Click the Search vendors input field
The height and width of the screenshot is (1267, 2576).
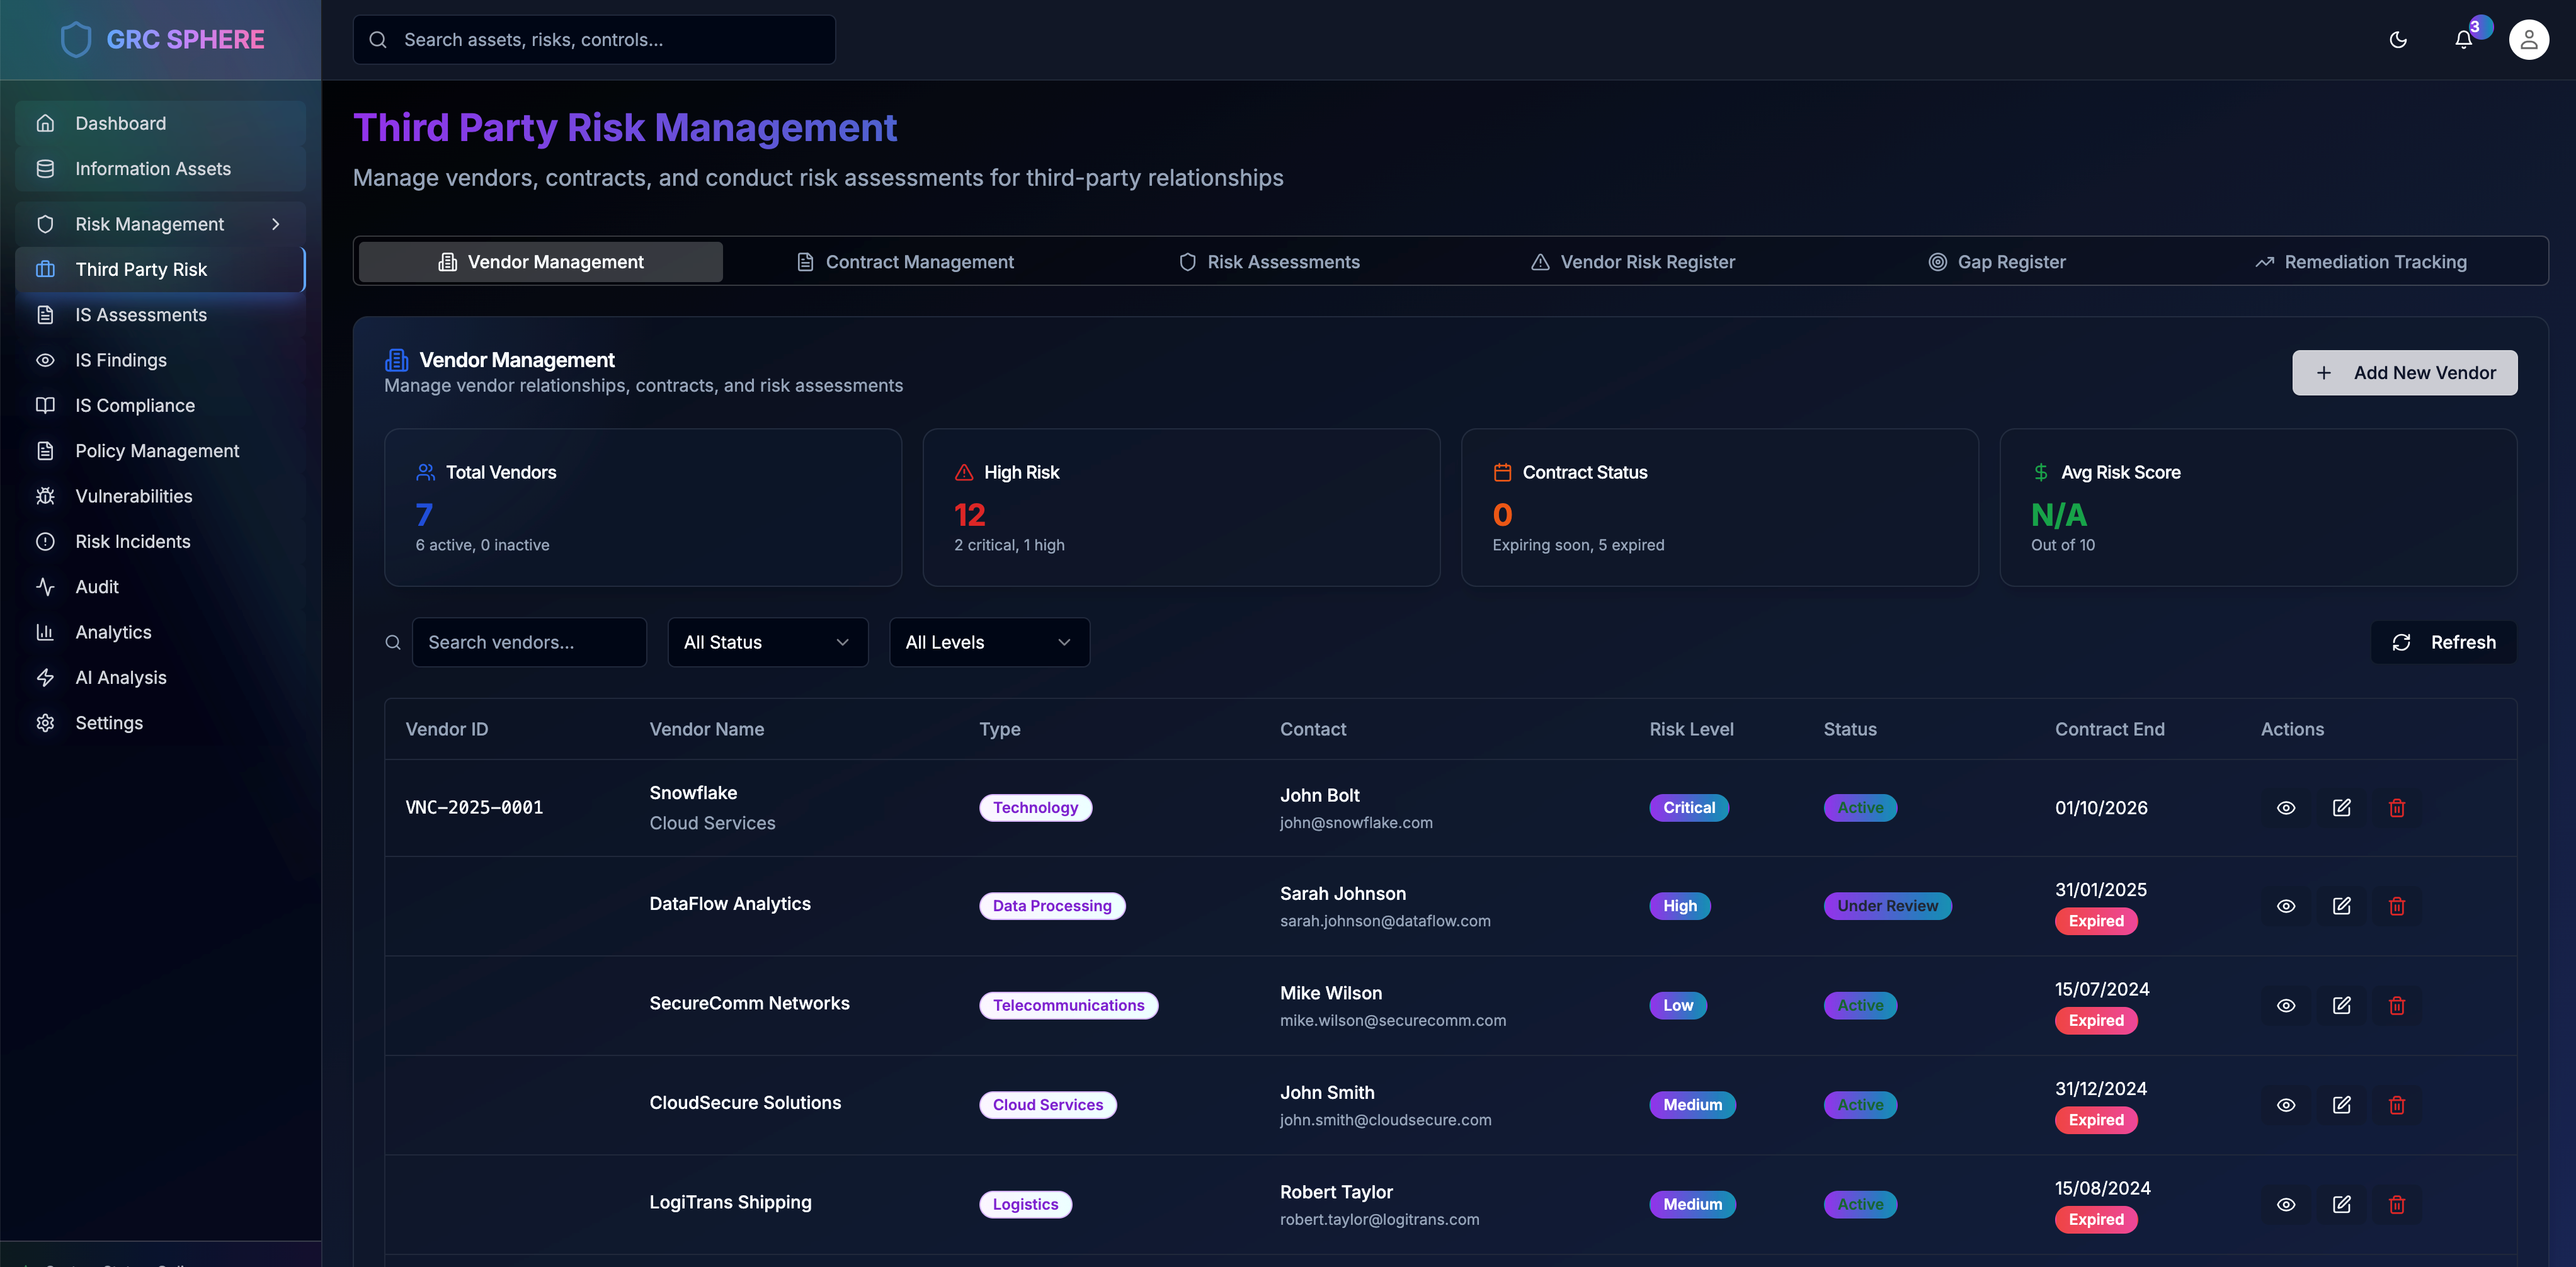click(x=529, y=642)
